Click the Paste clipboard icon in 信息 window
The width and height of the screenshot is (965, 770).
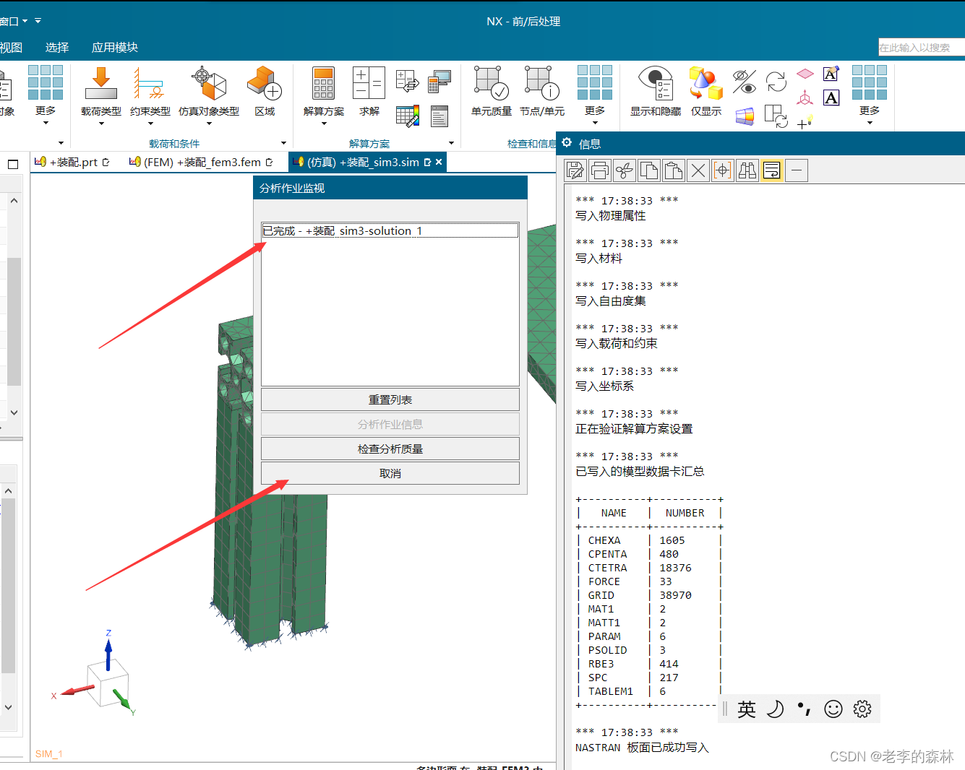tap(674, 170)
